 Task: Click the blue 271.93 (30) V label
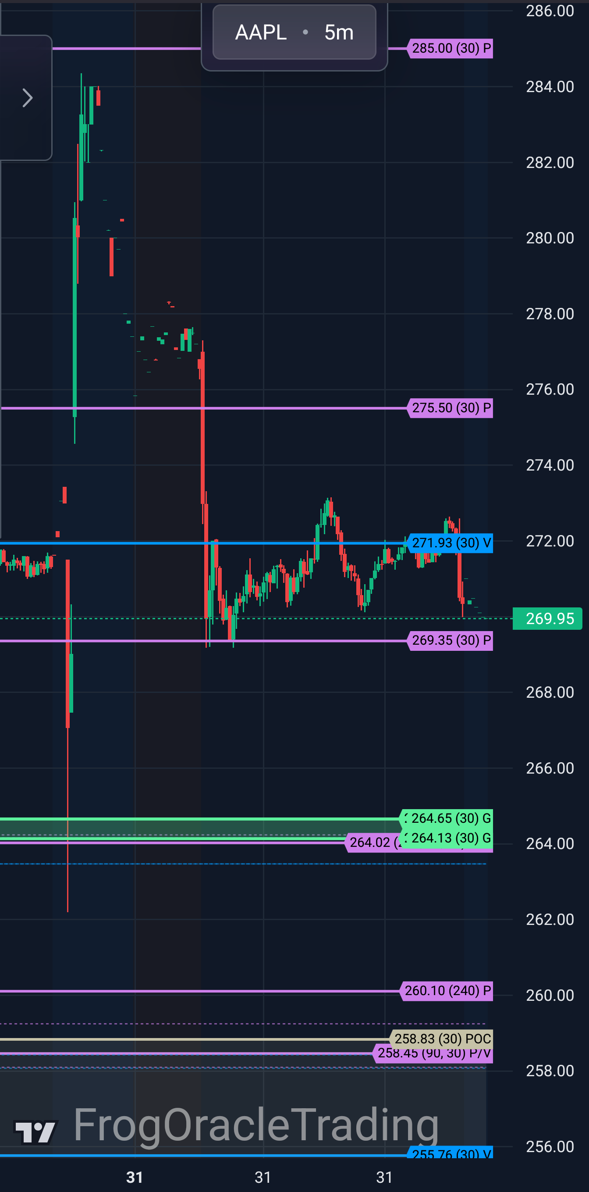451,543
